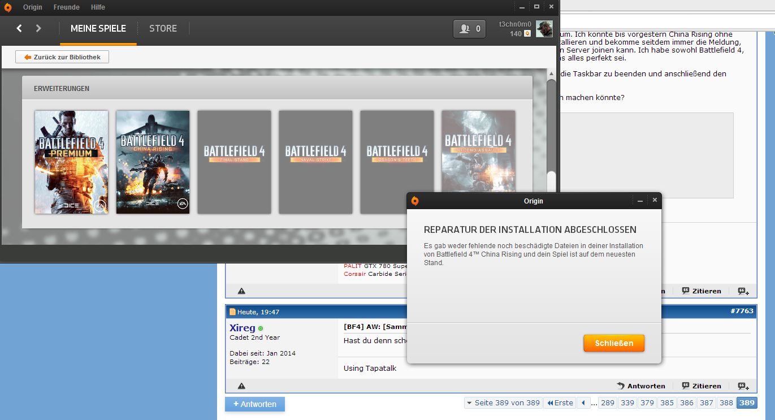775x420 pixels.
Task: Minimize the Origin repair dialog
Action: tap(640, 201)
